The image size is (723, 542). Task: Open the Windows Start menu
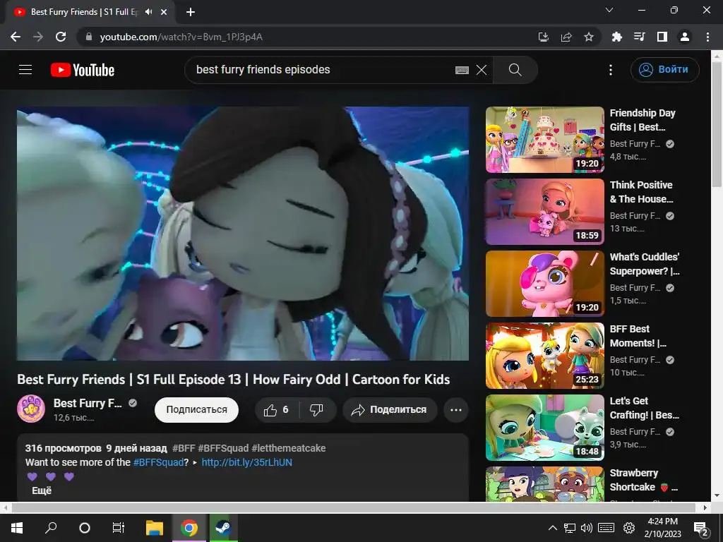(x=17, y=528)
